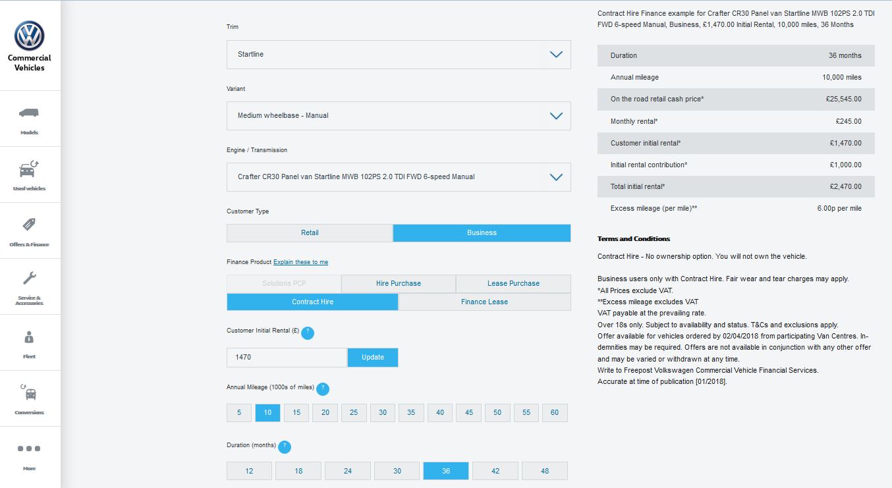This screenshot has width=892, height=488.
Task: Select 20 thousand annual mileage
Action: [x=325, y=413]
